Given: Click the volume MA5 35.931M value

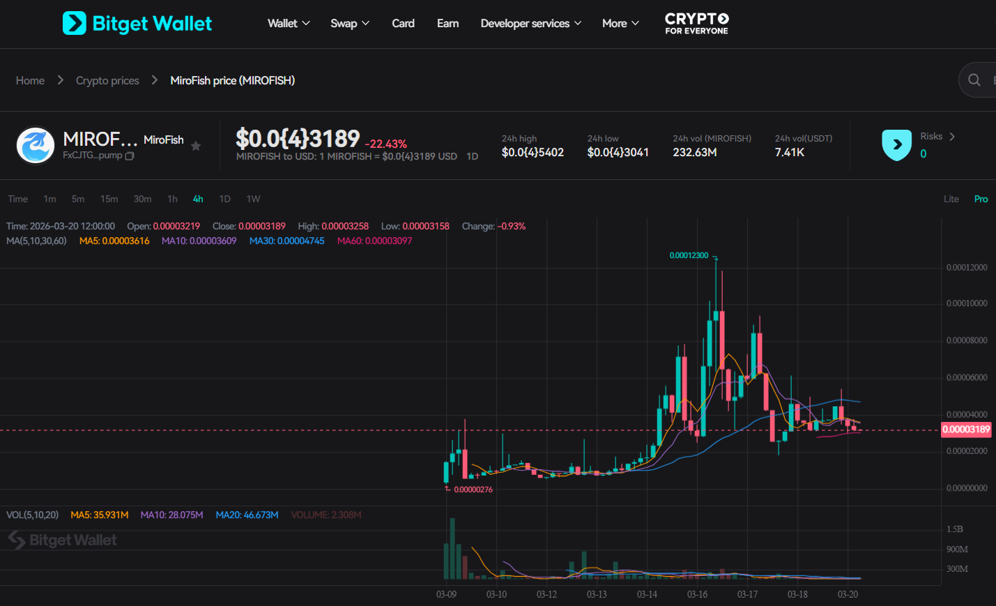Looking at the screenshot, I should pos(100,515).
